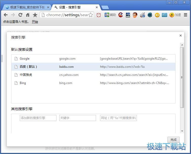Viewport: 191px width, 154px height.
Task: Select the 设置 - 搜索引擎 tab
Action: coord(76,7)
